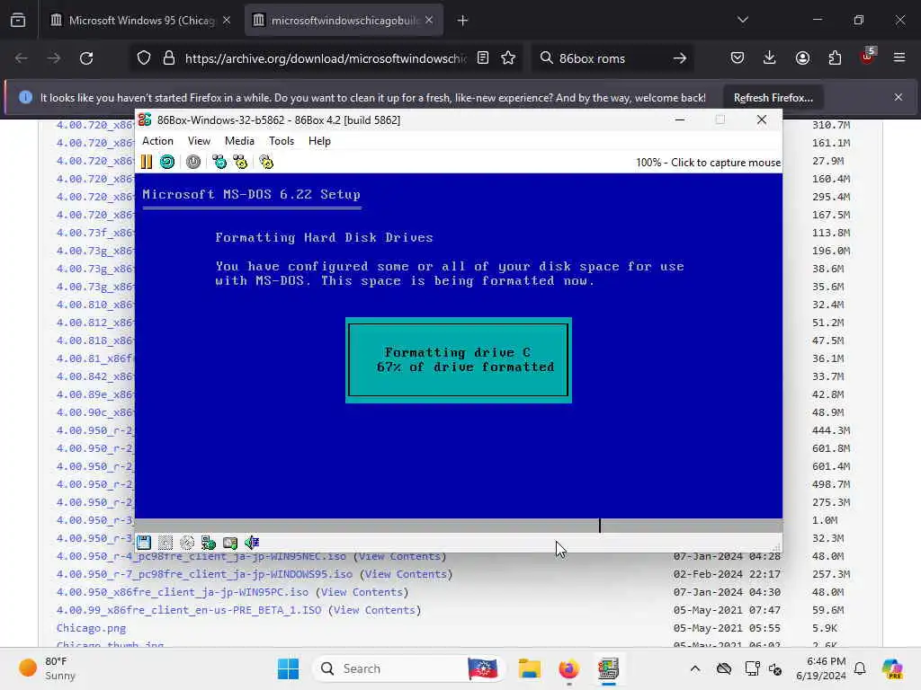Image resolution: width=921 pixels, height=690 pixels.
Task: Save page to Pocket
Action: (738, 58)
